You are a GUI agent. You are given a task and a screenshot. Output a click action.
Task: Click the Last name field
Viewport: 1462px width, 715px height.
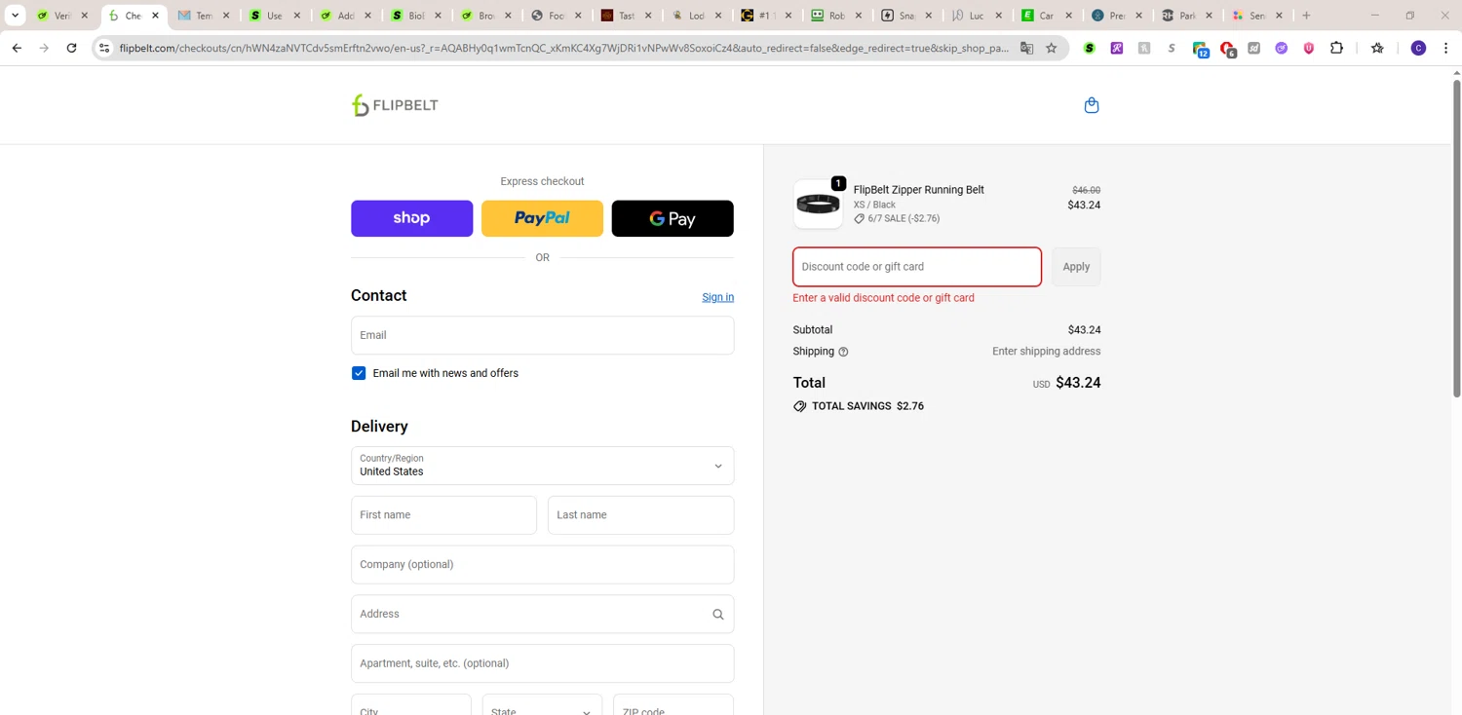(x=640, y=515)
